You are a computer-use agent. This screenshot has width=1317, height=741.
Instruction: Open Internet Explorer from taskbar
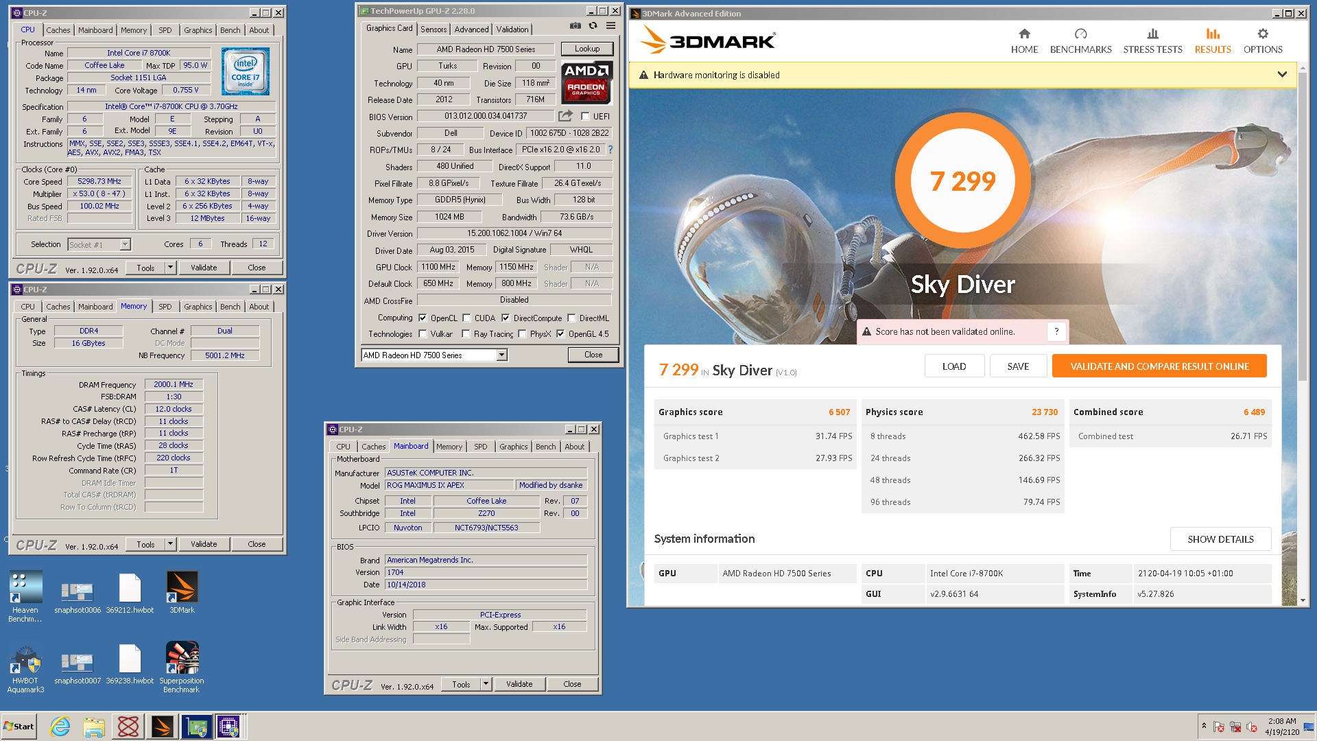(60, 726)
